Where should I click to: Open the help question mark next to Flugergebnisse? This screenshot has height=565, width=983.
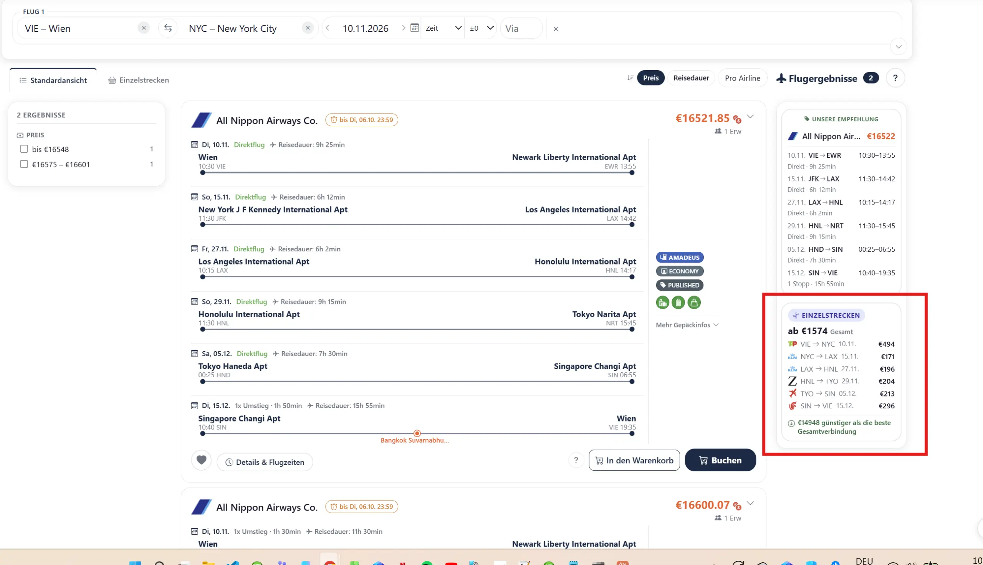pos(895,78)
